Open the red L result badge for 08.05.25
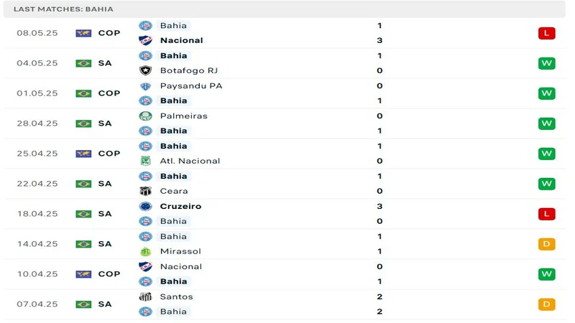The image size is (575, 323). (546, 33)
